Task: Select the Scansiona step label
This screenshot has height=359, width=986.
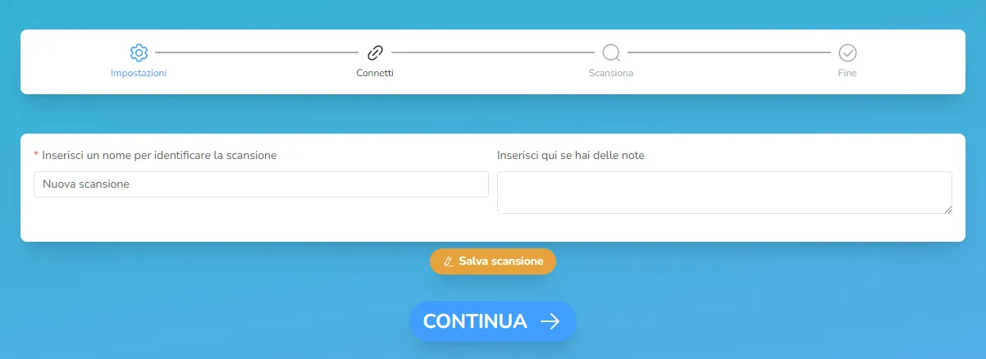Action: [611, 73]
